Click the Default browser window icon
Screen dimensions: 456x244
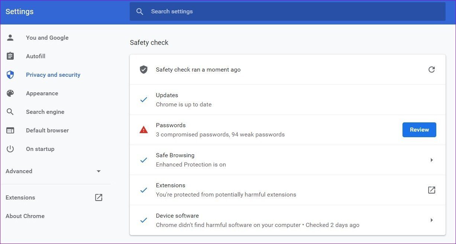click(x=10, y=131)
